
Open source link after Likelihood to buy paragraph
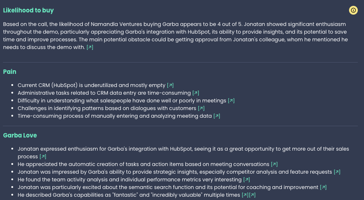pos(90,48)
